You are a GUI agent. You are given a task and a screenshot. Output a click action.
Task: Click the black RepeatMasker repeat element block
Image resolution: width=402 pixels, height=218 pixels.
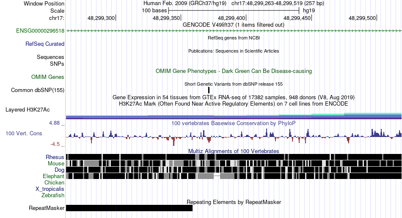pyautogui.click(x=129, y=208)
